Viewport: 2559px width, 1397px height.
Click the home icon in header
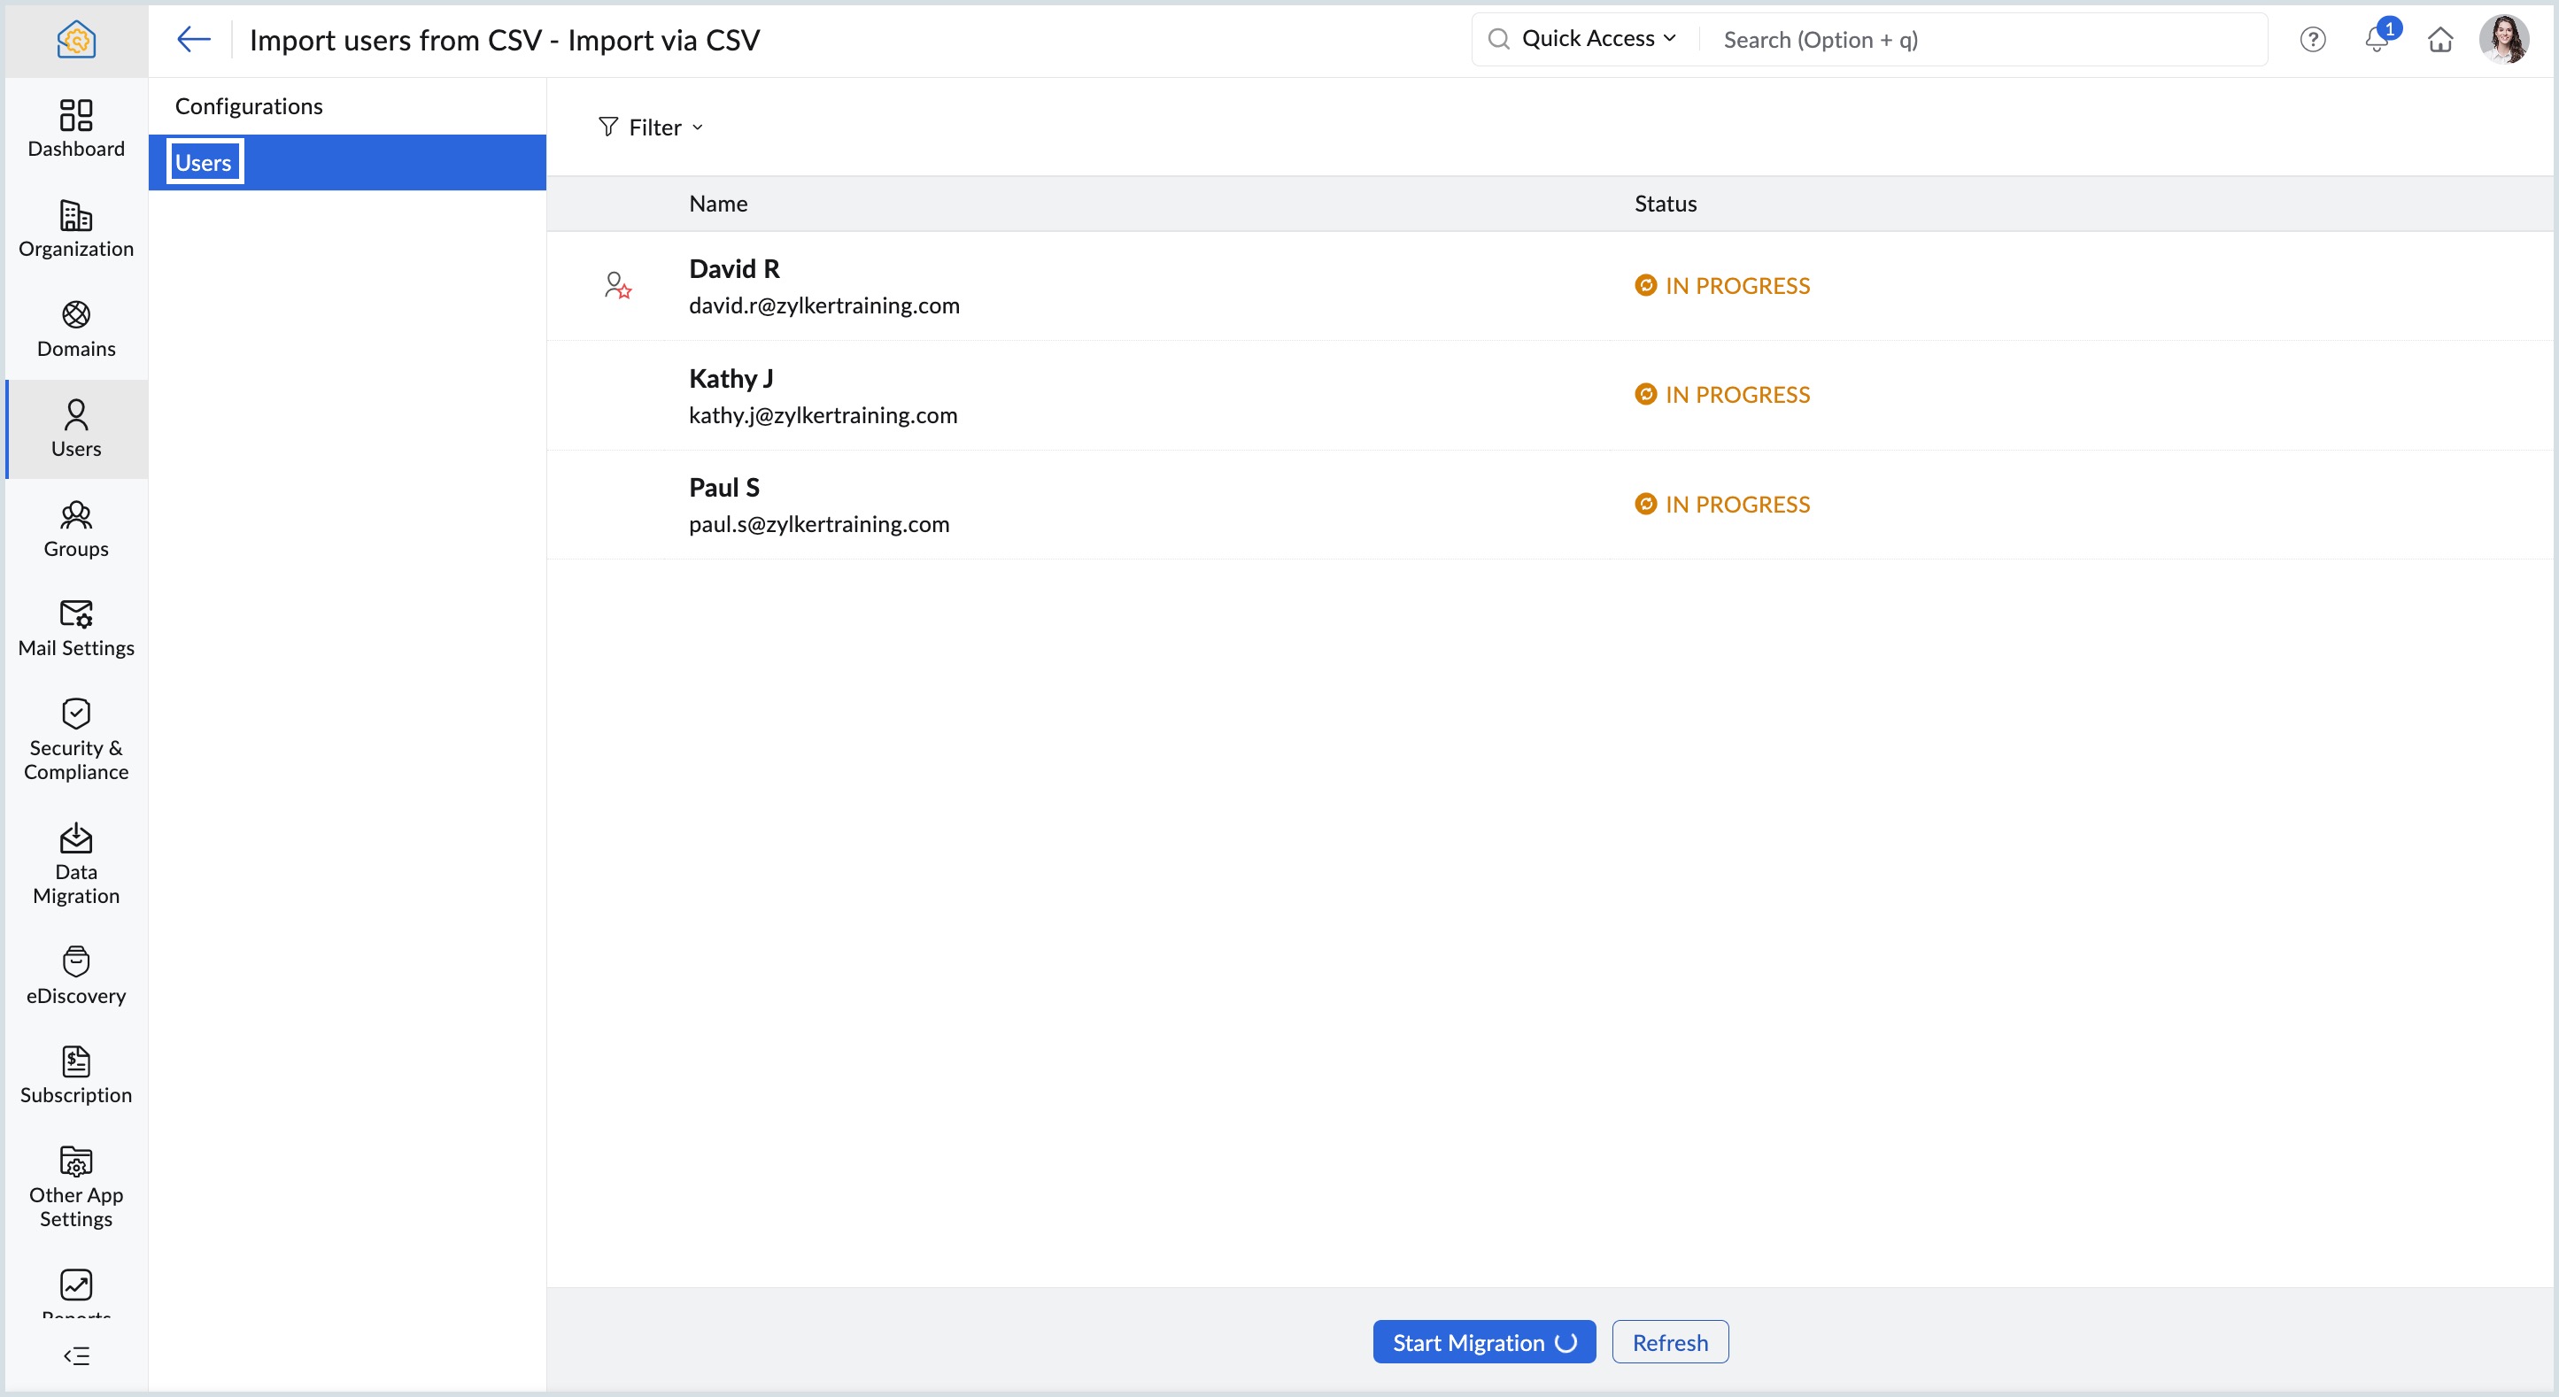click(x=2439, y=40)
